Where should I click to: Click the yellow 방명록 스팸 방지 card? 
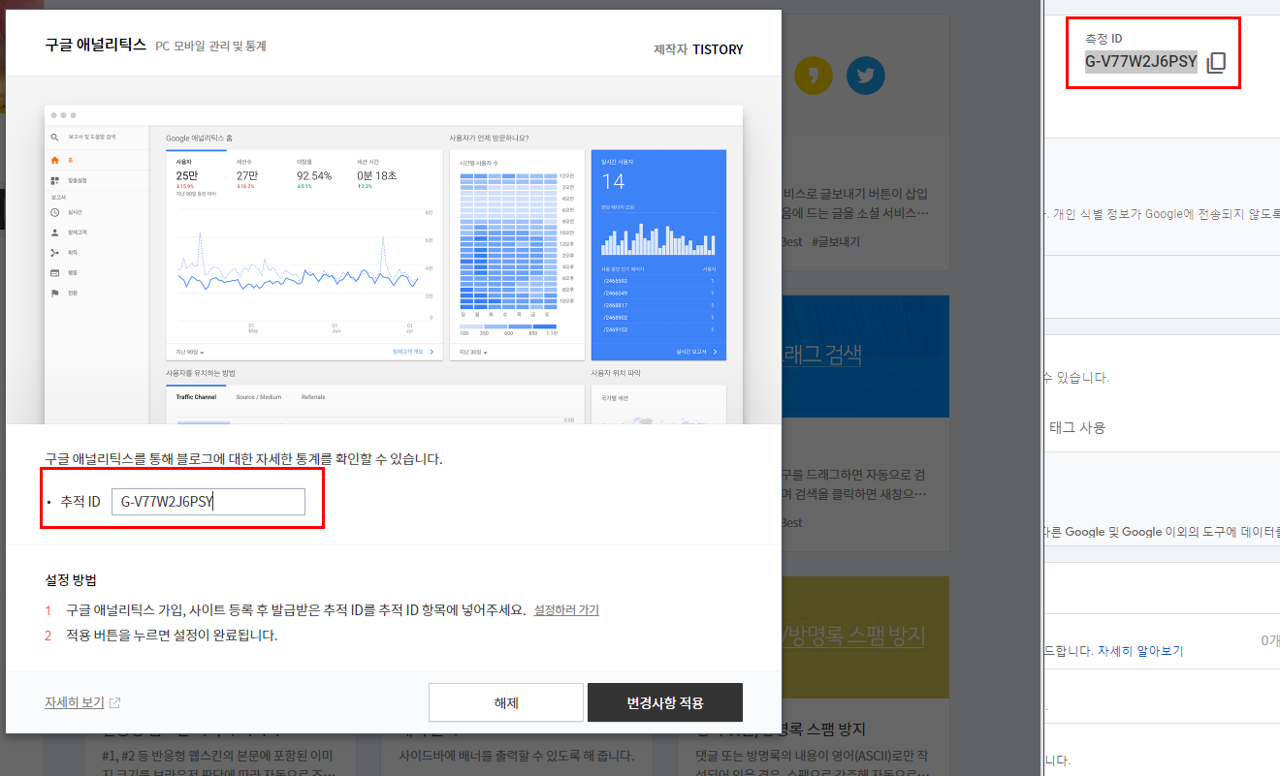865,637
